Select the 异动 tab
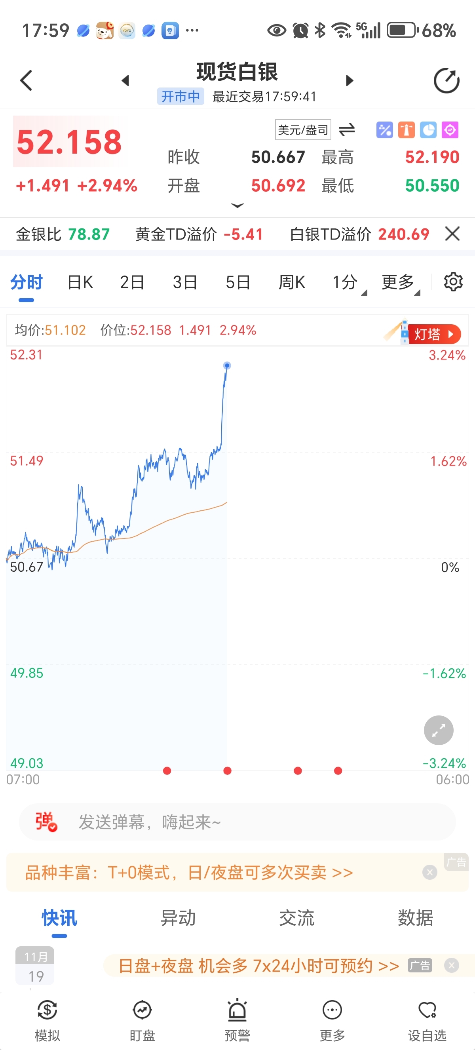Viewport: 475px width, 1050px height. (178, 918)
